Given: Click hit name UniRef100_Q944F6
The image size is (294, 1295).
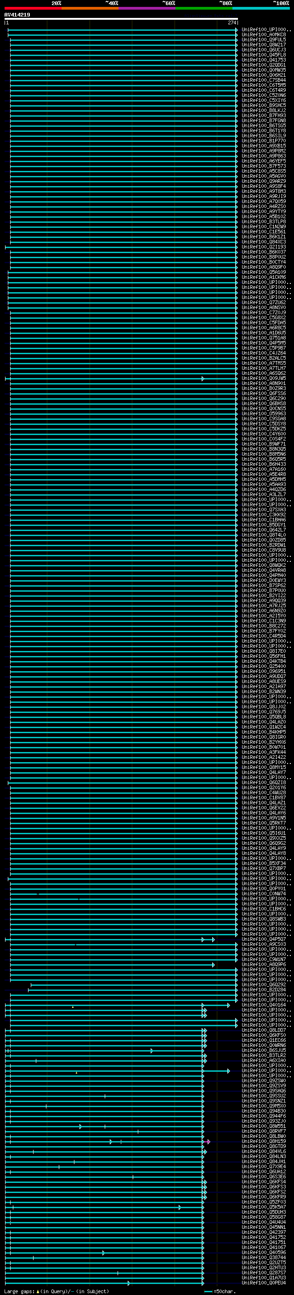Looking at the screenshot, I should [264, 1115].
